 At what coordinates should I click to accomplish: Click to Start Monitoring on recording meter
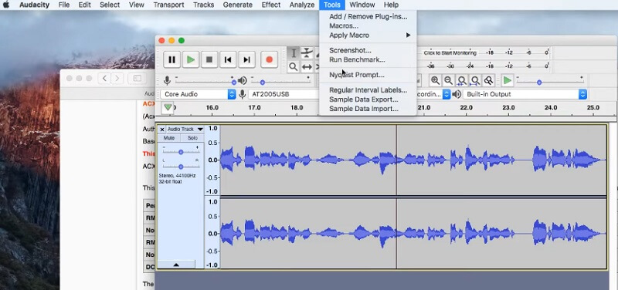(450, 52)
